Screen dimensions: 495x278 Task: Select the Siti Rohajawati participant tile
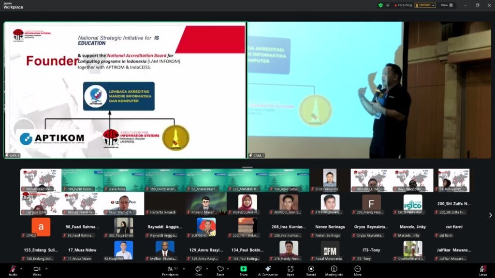[454, 181]
